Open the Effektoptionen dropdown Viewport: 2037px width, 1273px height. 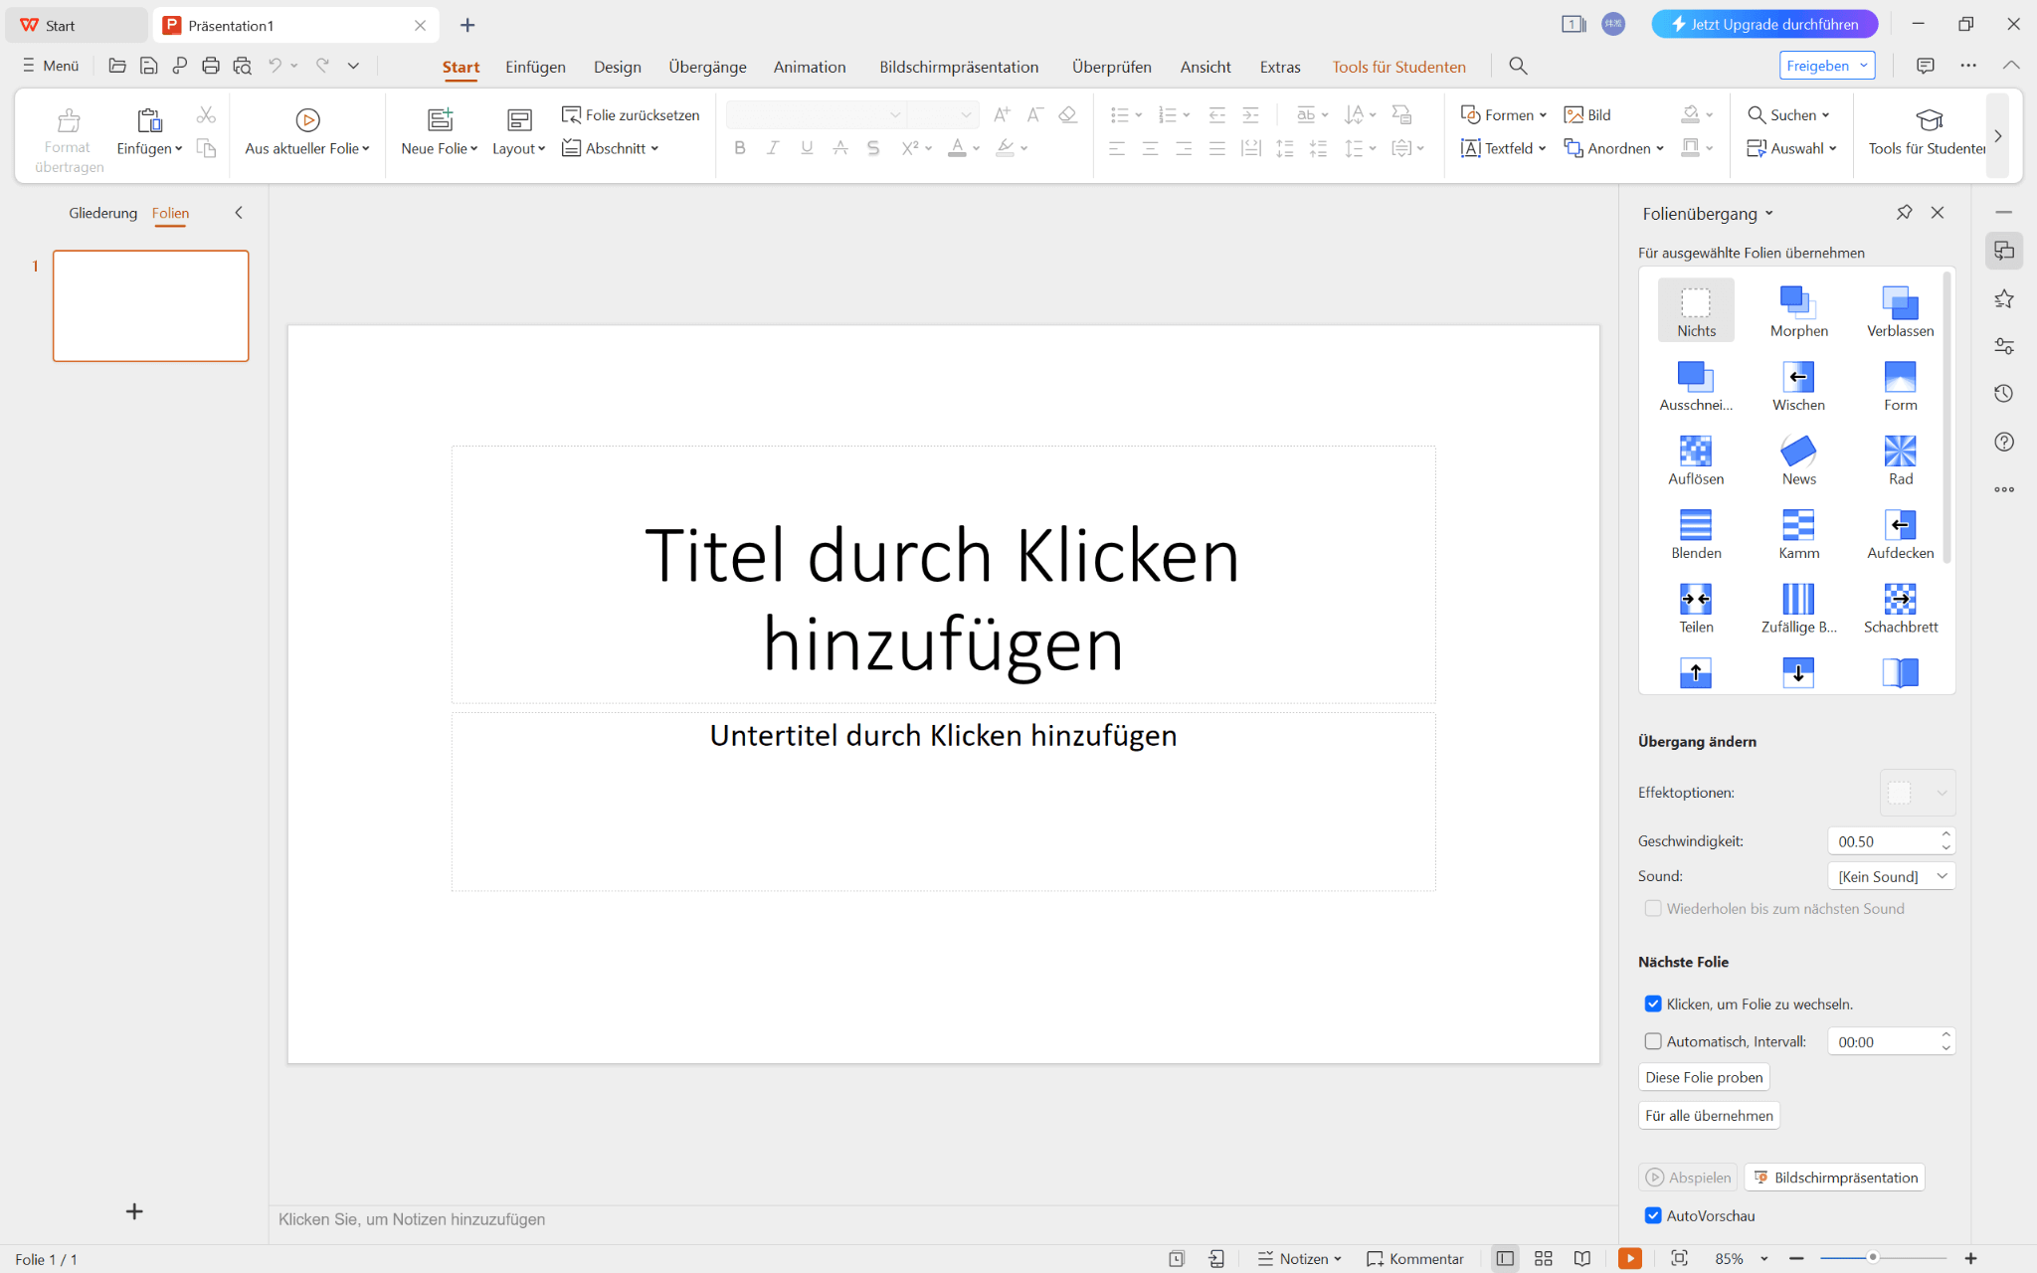point(1941,793)
